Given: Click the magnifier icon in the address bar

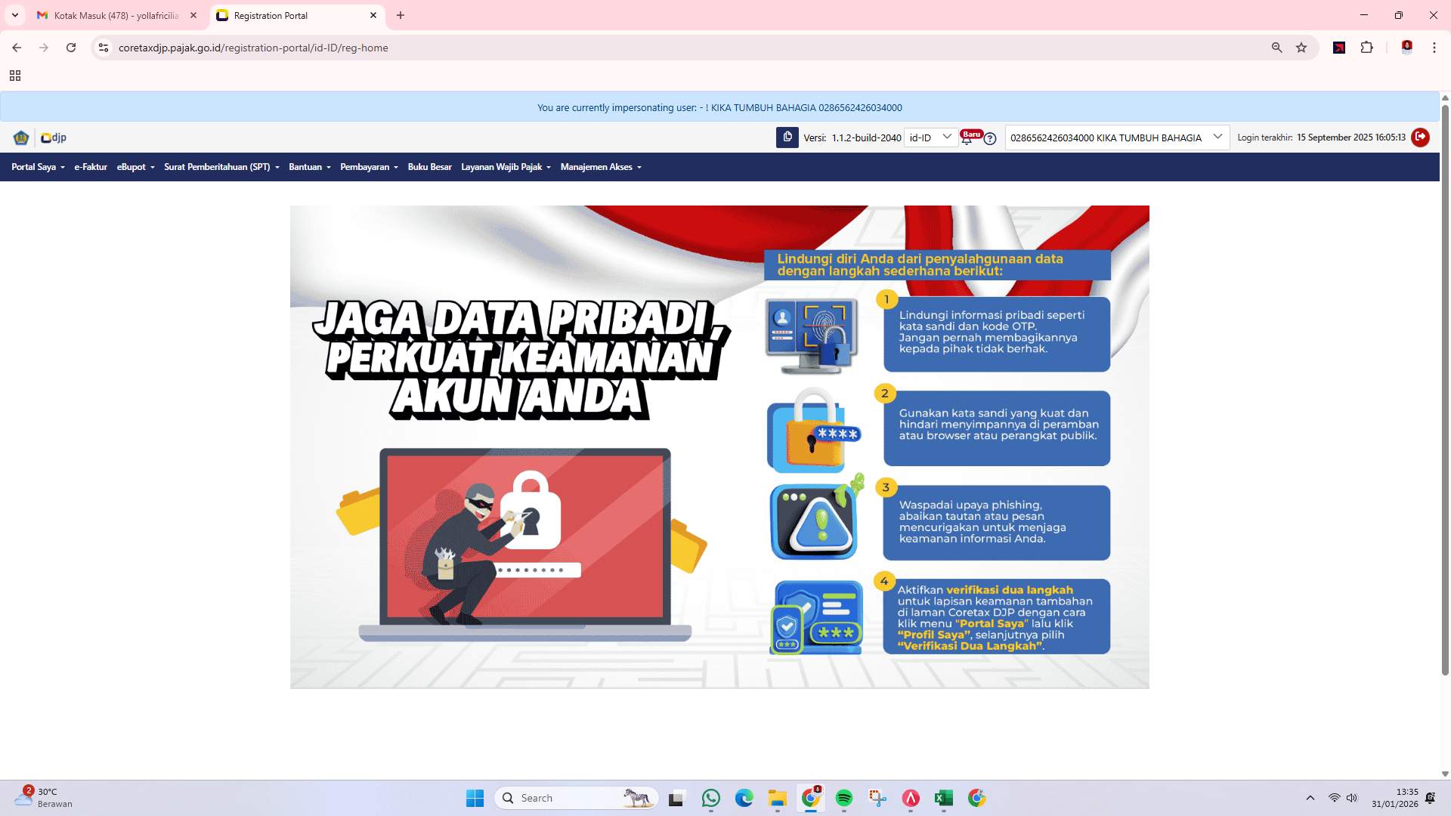Looking at the screenshot, I should coord(1276,47).
